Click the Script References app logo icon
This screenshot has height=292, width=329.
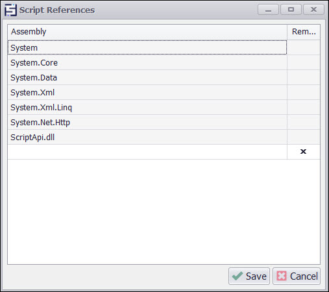pyautogui.click(x=10, y=10)
